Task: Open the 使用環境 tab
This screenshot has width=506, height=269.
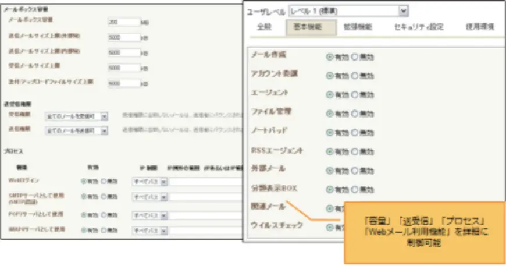Action: click(479, 27)
